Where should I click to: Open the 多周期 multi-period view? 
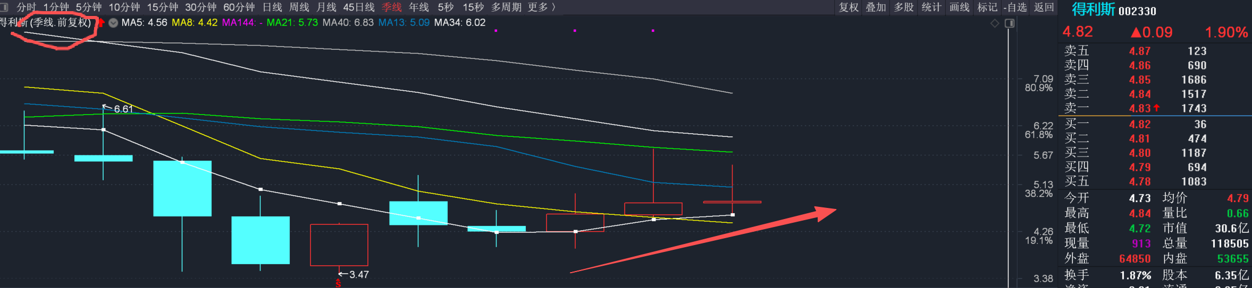click(x=506, y=7)
